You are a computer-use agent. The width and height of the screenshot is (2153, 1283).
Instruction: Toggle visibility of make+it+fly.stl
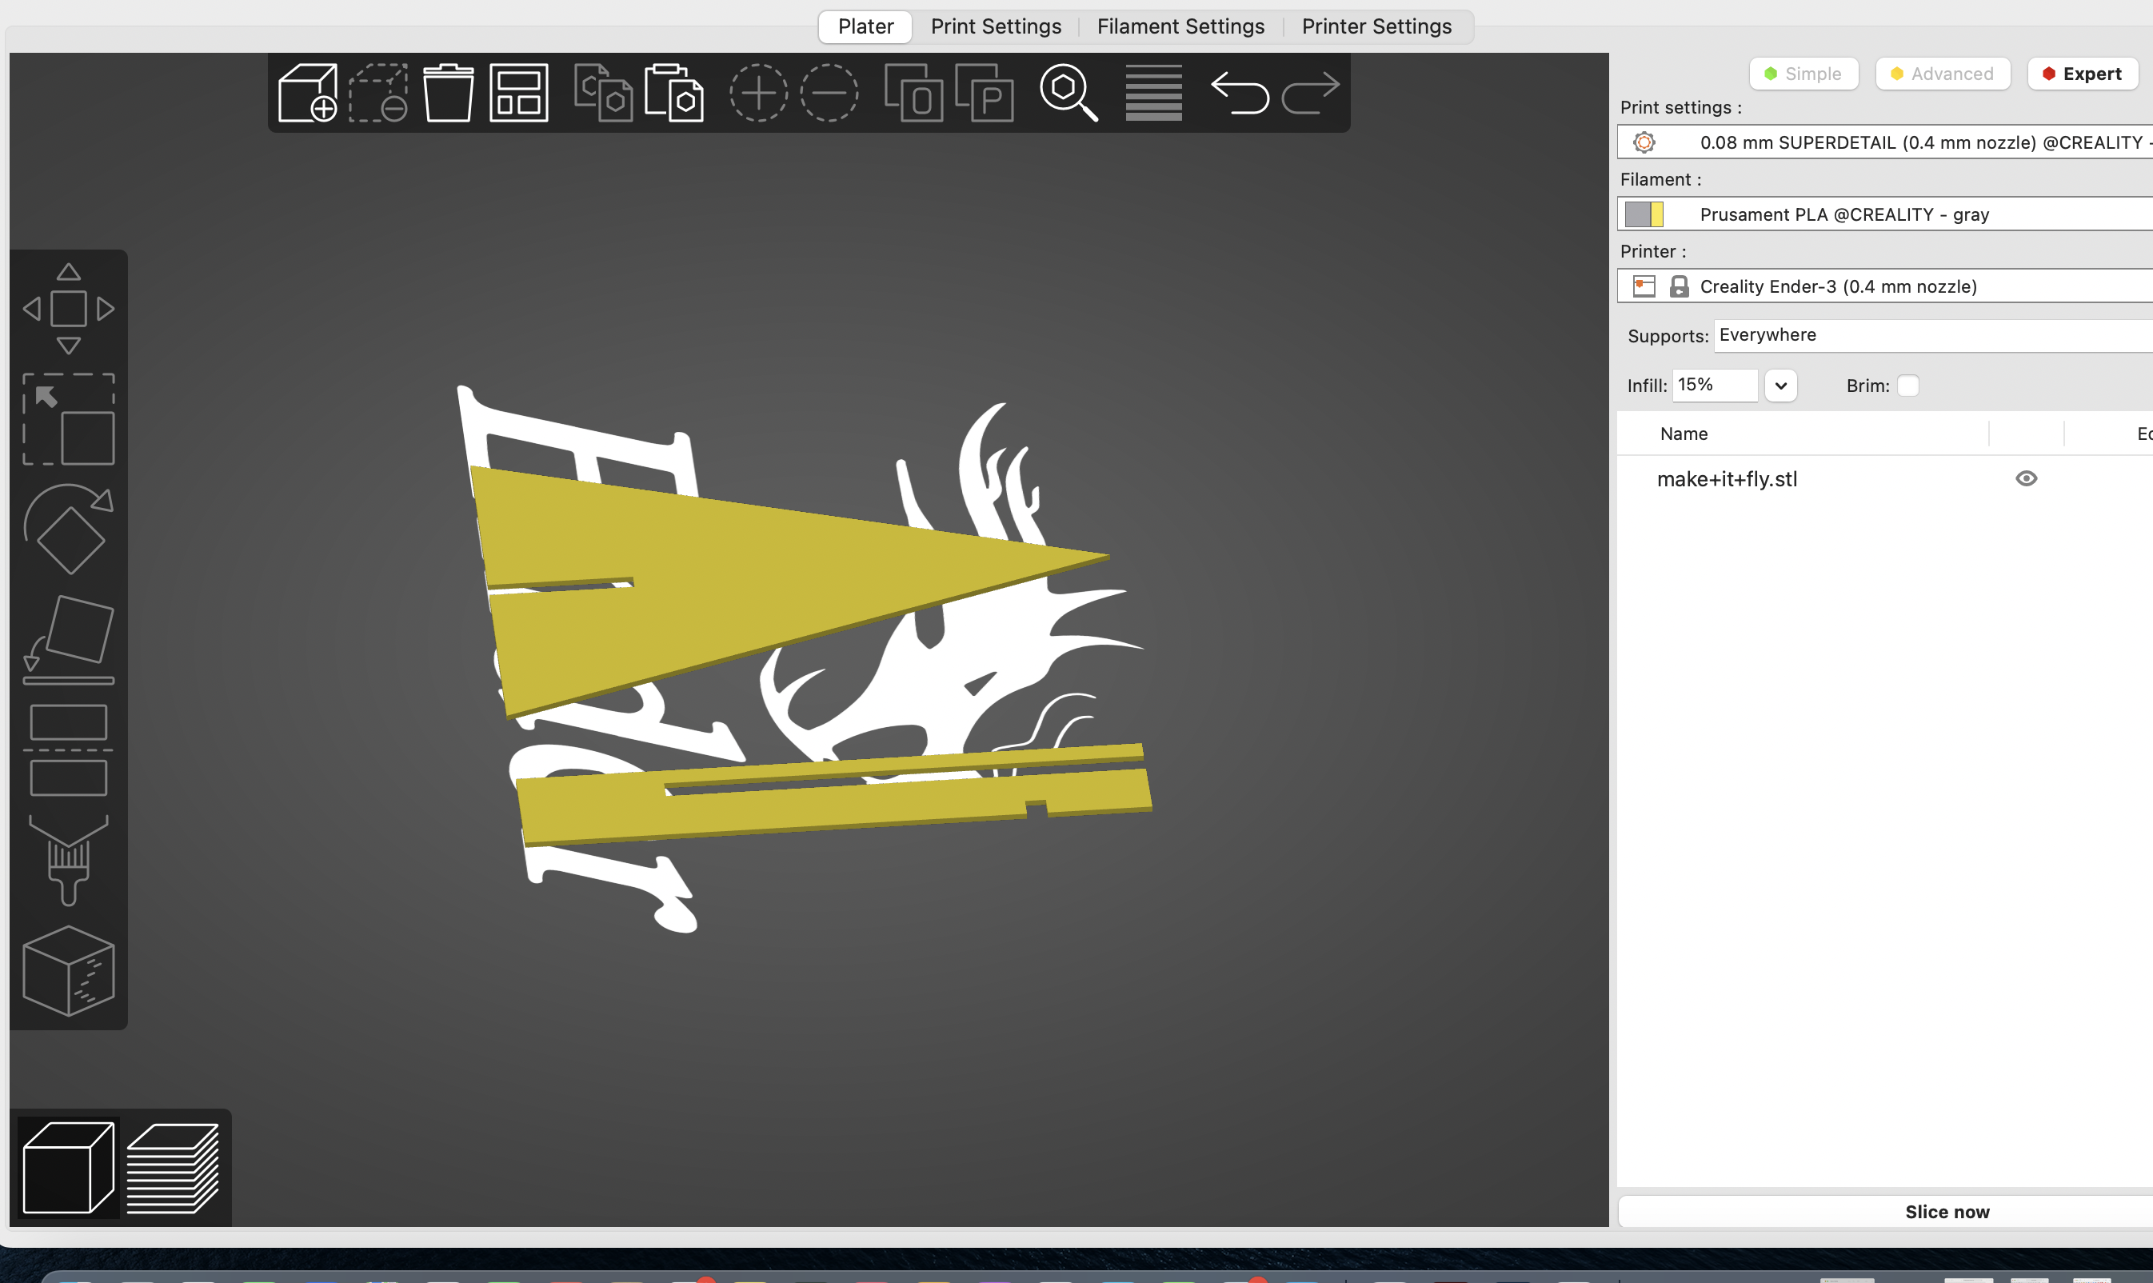coord(2027,478)
